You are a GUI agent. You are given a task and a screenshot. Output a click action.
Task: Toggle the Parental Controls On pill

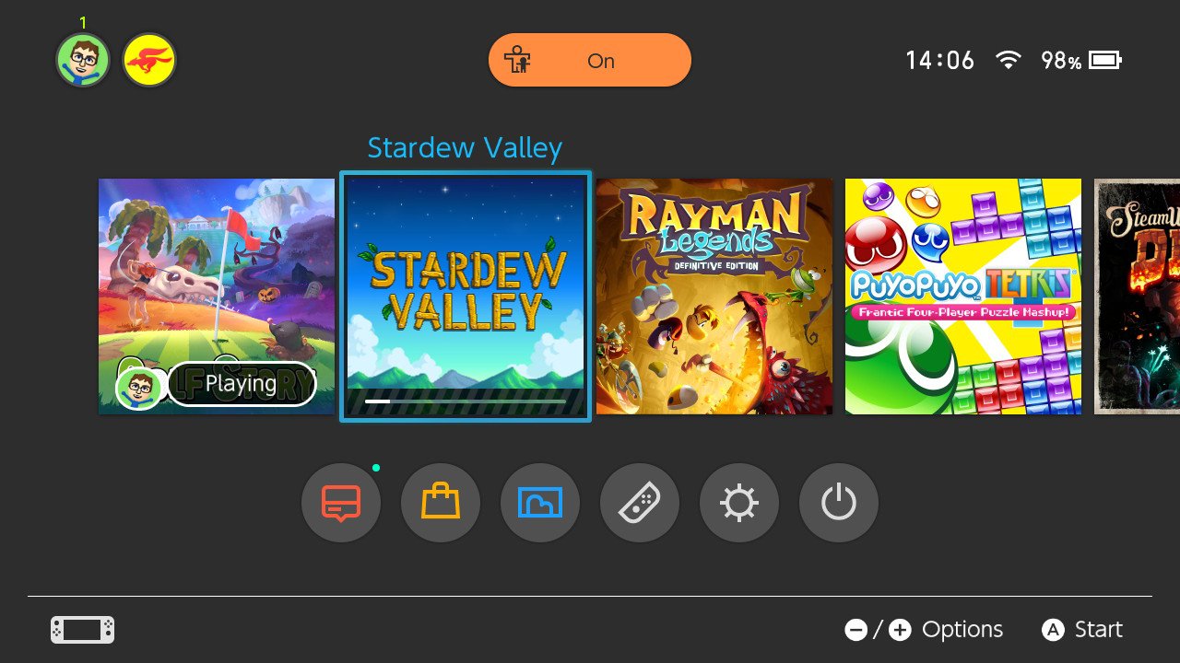click(590, 61)
